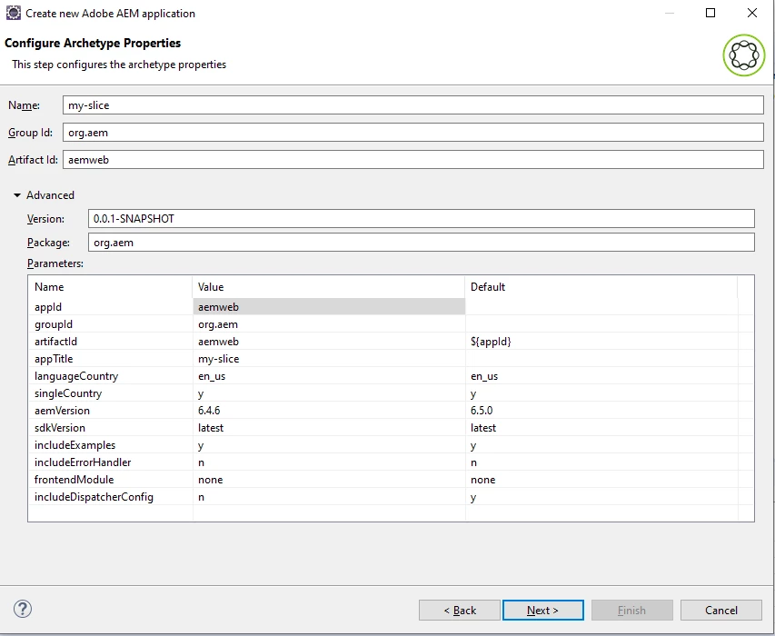The width and height of the screenshot is (775, 636).
Task: Focus the Version input field
Action: [421, 218]
